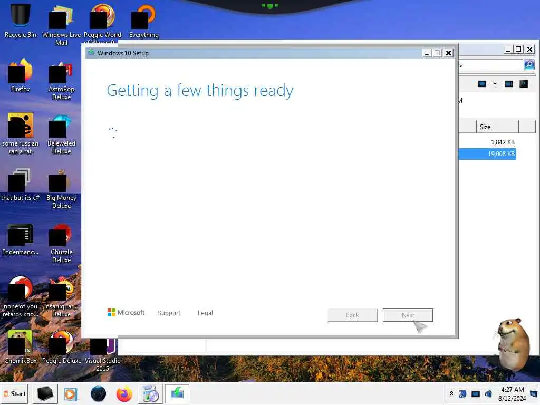Select the 'some russian ran a rat' icon
Image resolution: width=540 pixels, height=405 pixels.
pos(21,133)
